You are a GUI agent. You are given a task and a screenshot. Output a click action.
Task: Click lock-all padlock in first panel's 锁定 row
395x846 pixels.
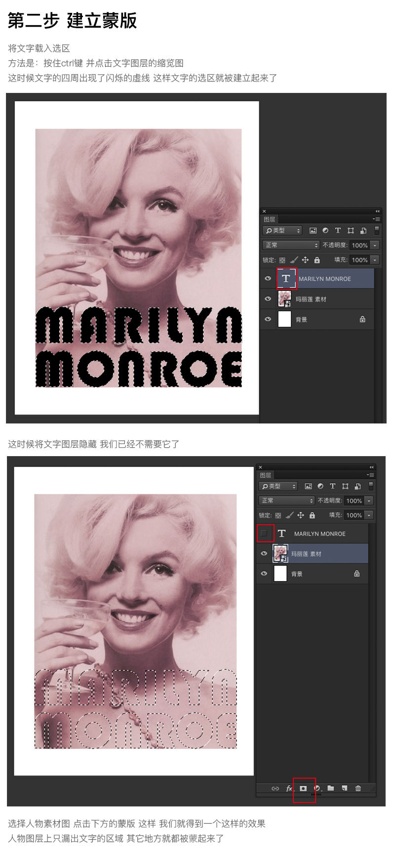(x=317, y=260)
